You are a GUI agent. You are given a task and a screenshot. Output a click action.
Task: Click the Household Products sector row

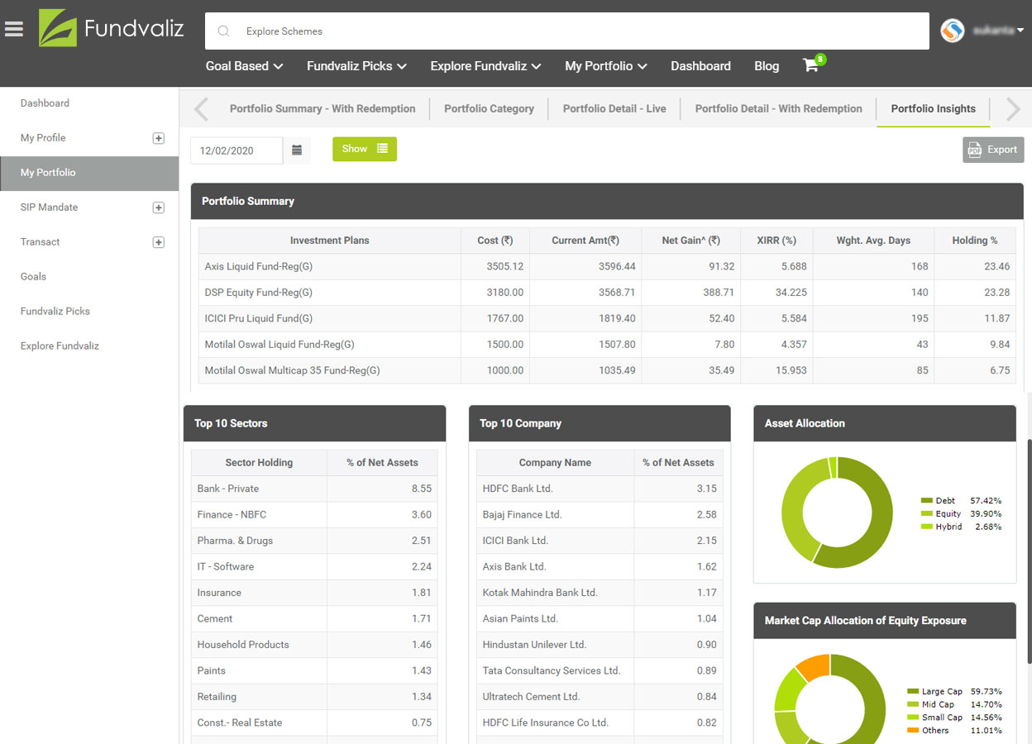tap(315, 645)
